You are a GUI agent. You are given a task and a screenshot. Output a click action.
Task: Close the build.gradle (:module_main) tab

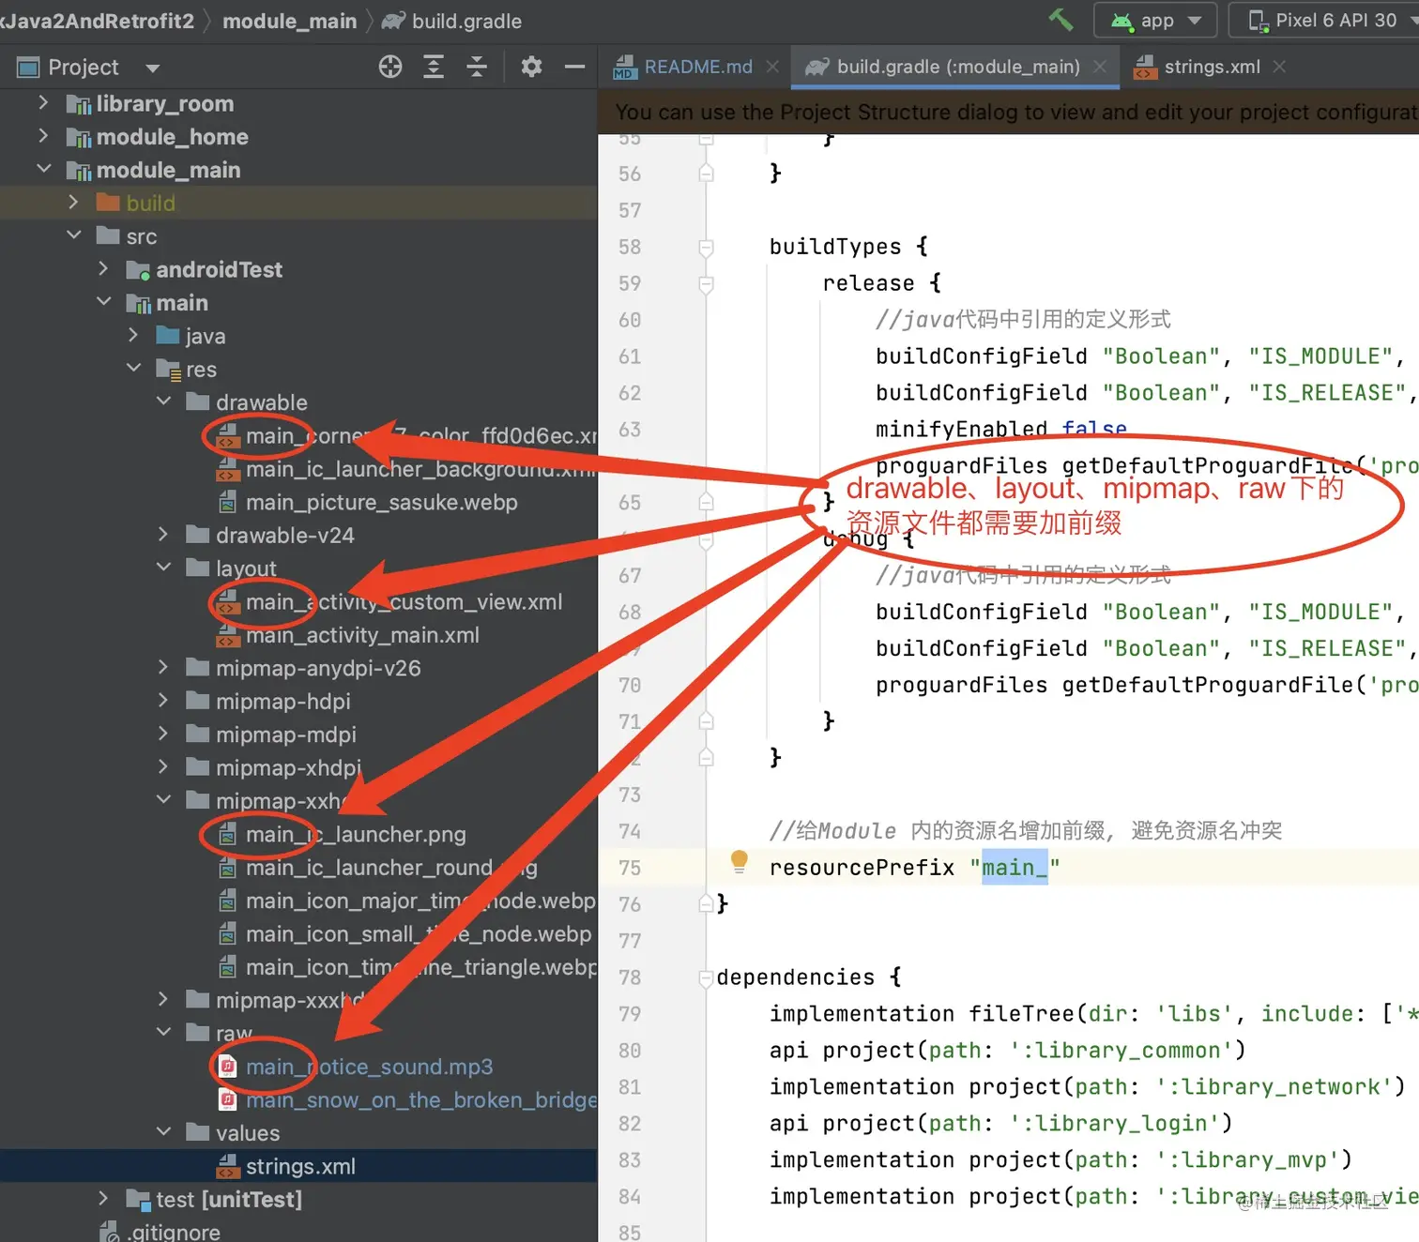click(x=1100, y=67)
